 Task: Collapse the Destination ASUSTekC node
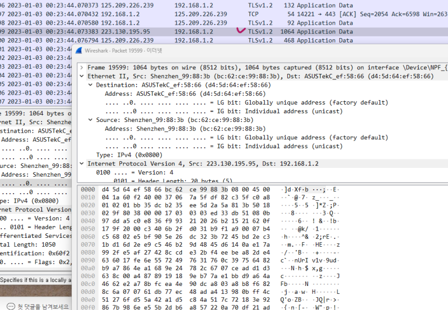(90, 85)
